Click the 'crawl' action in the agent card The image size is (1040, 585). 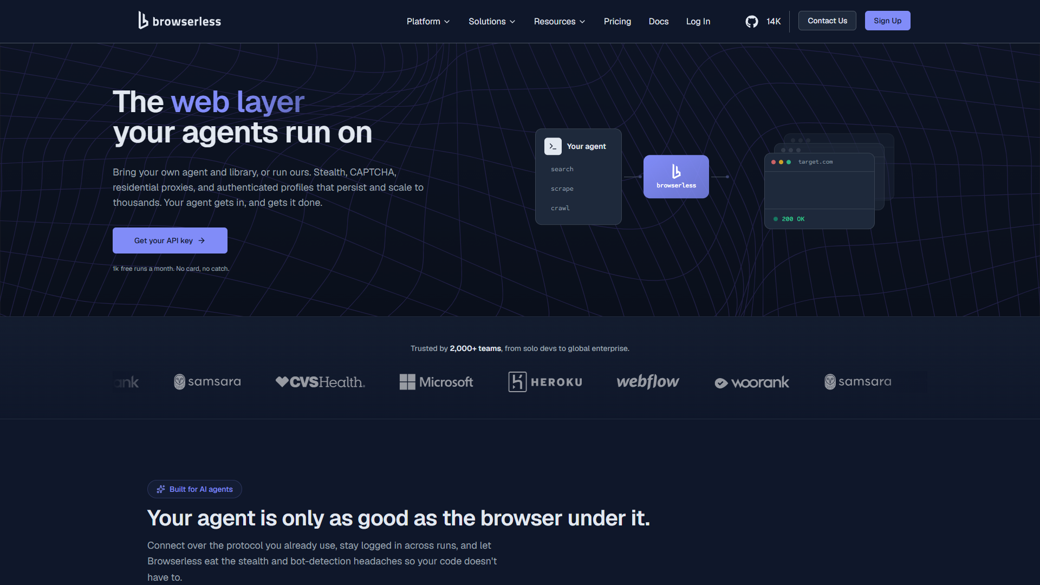click(560, 208)
